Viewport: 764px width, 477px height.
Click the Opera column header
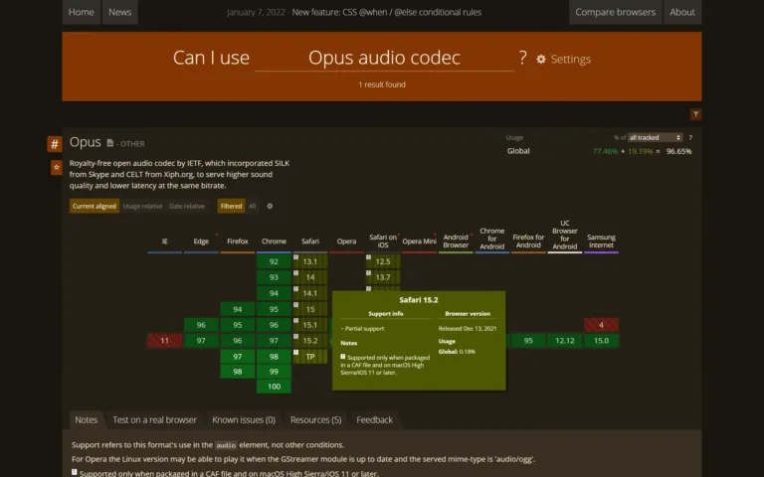[346, 241]
